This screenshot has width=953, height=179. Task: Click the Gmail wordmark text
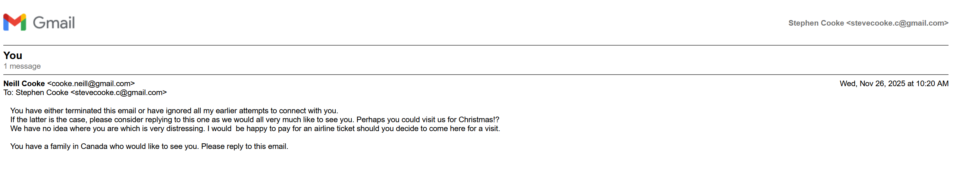[54, 23]
